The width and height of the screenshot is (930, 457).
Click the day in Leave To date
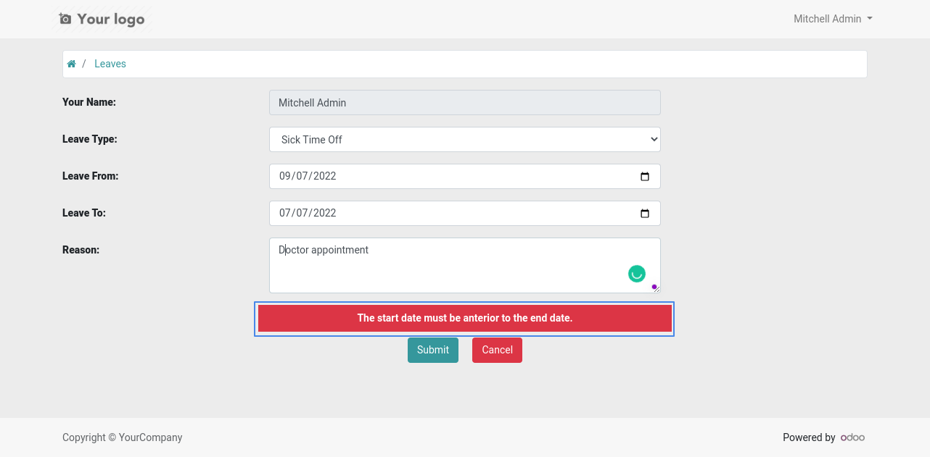tap(303, 213)
